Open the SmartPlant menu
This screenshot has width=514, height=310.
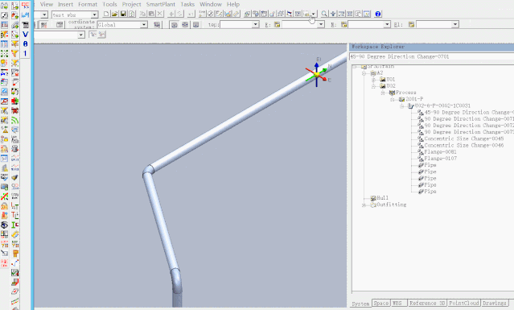(161, 4)
